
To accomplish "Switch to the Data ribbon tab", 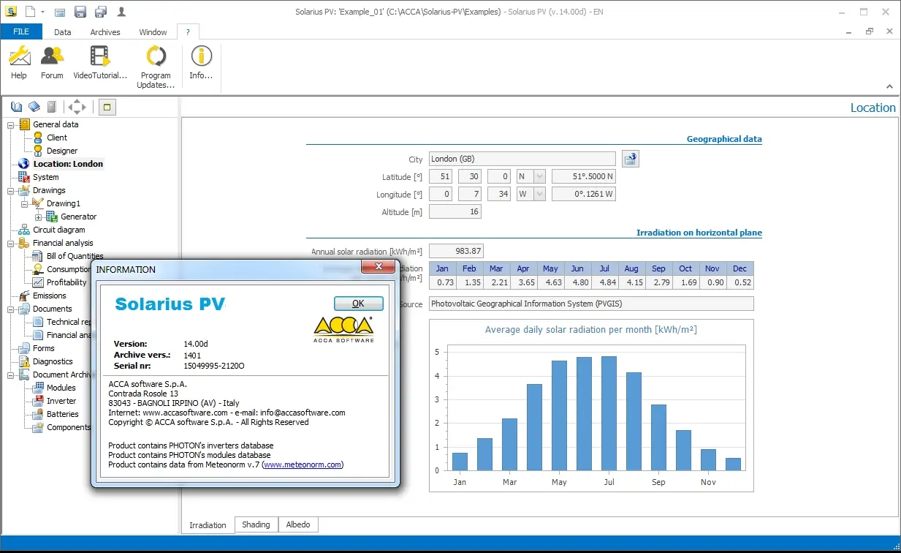I will (x=63, y=32).
